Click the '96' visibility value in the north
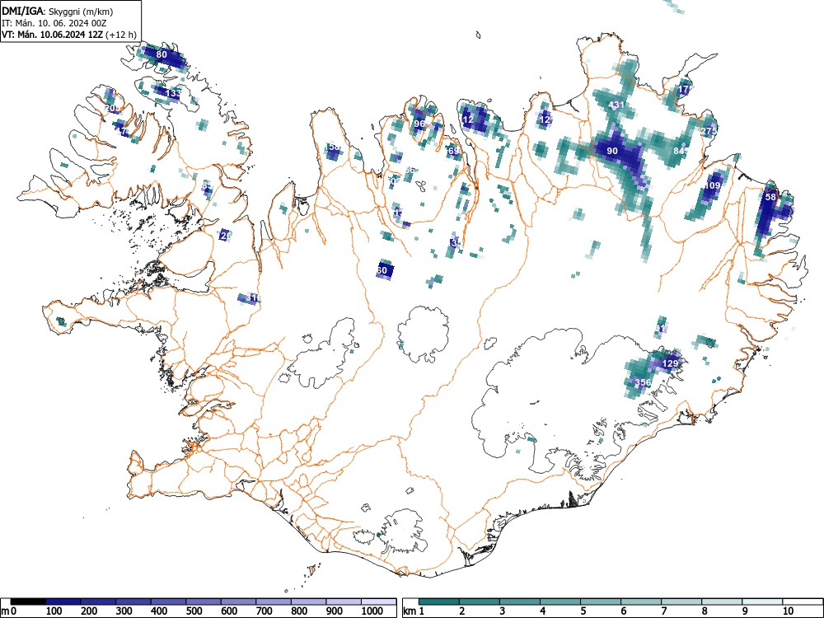Viewport: 824px width, 618px height. click(x=419, y=124)
